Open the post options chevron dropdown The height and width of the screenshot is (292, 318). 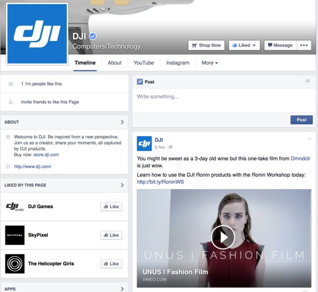click(x=309, y=139)
